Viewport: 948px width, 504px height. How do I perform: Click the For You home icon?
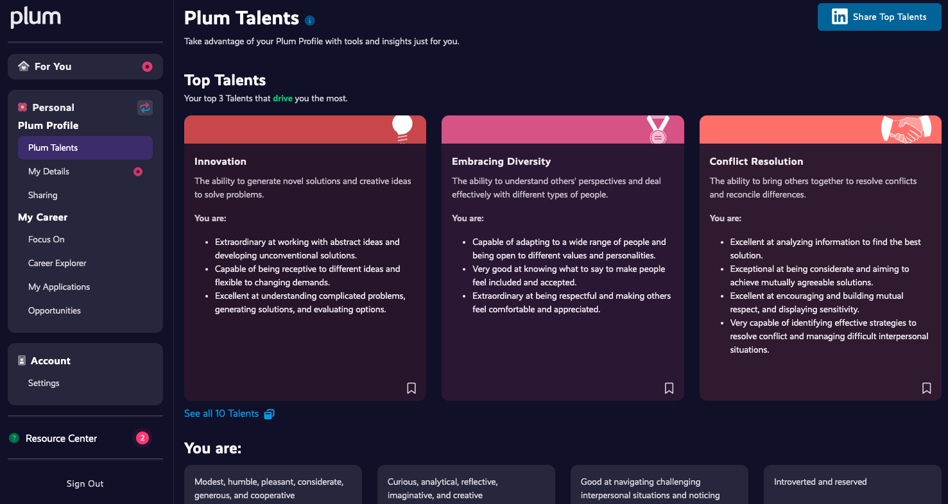coord(24,66)
